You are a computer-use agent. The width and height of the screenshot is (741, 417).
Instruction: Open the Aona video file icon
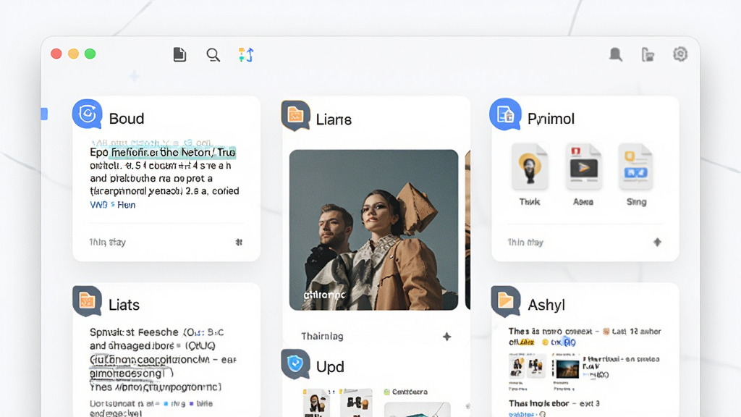pos(583,167)
